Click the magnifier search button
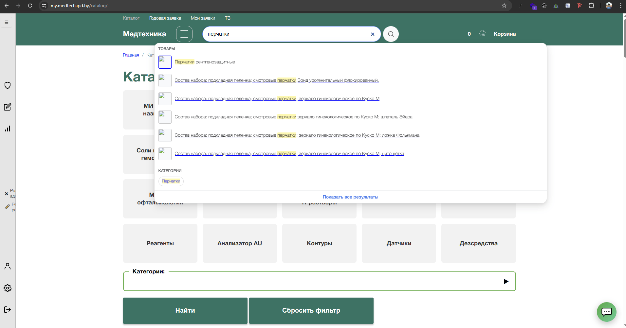The width and height of the screenshot is (626, 328). pos(391,34)
